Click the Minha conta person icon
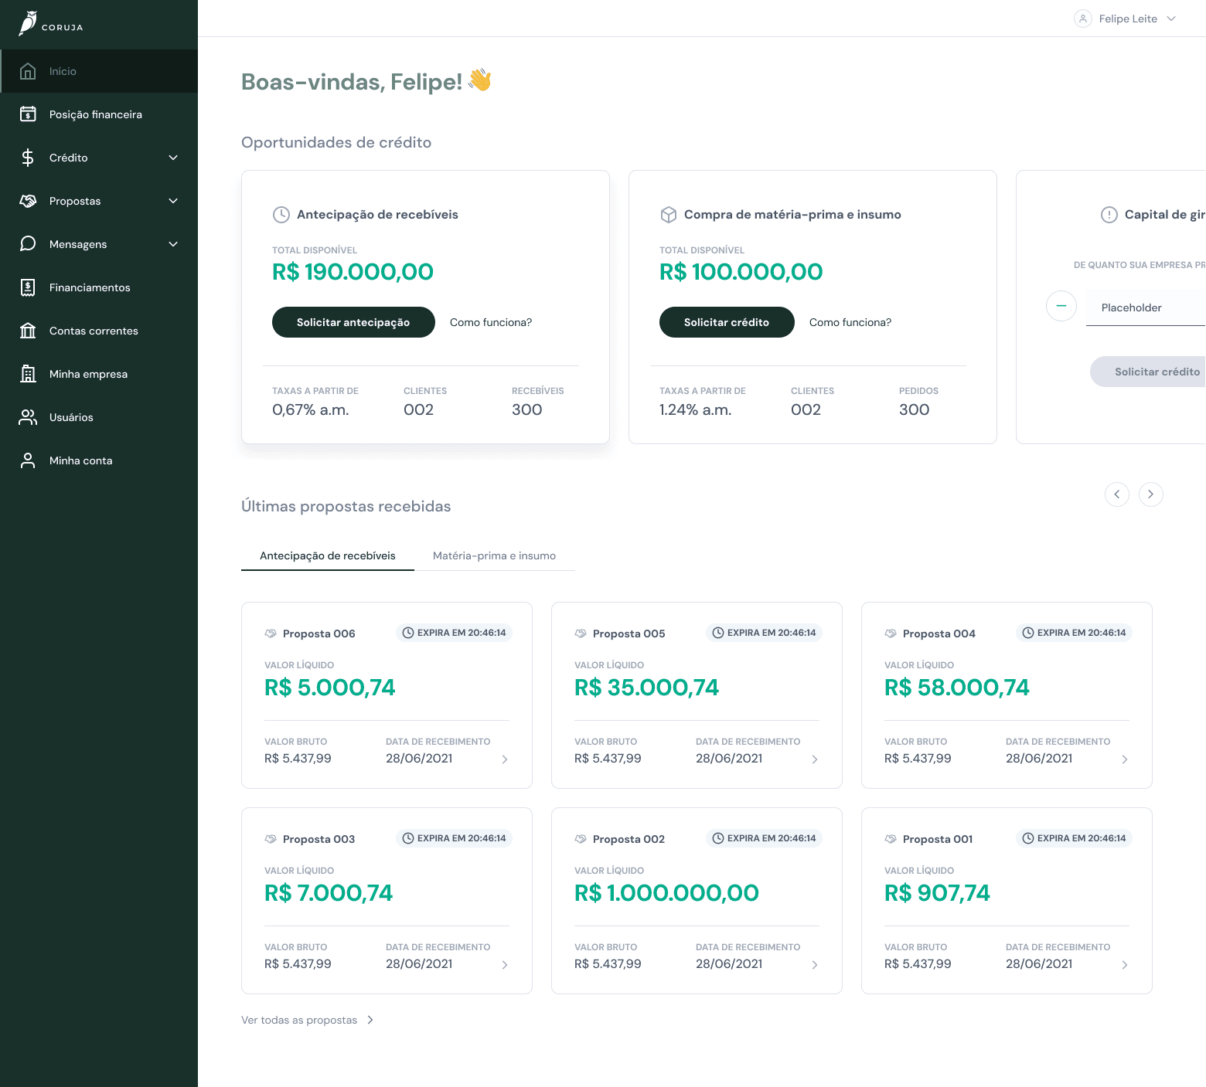Viewport: 1206px width, 1087px height. pos(28,460)
